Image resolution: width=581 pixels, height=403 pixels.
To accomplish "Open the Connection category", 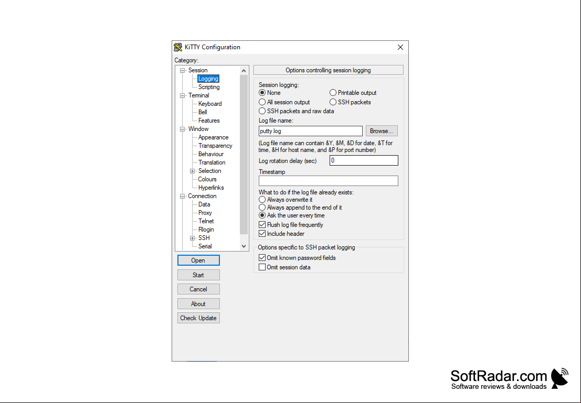I will (x=202, y=196).
